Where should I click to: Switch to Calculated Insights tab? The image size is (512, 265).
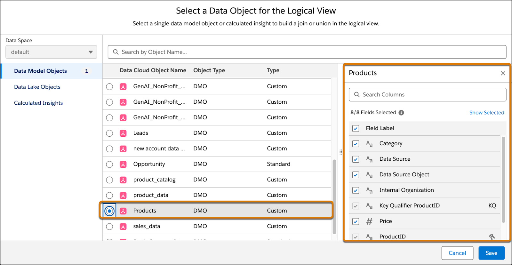pyautogui.click(x=38, y=103)
